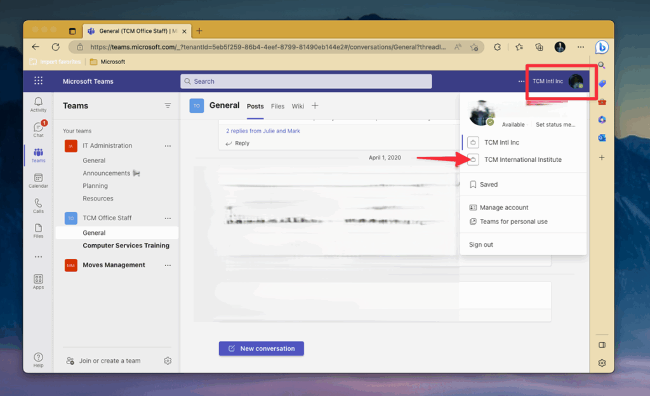Open the Apps store icon
This screenshot has height=396, width=650.
click(x=38, y=282)
